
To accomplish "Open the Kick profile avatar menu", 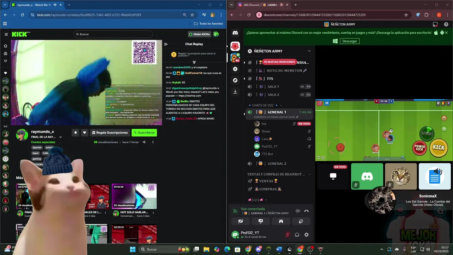I will [x=216, y=34].
